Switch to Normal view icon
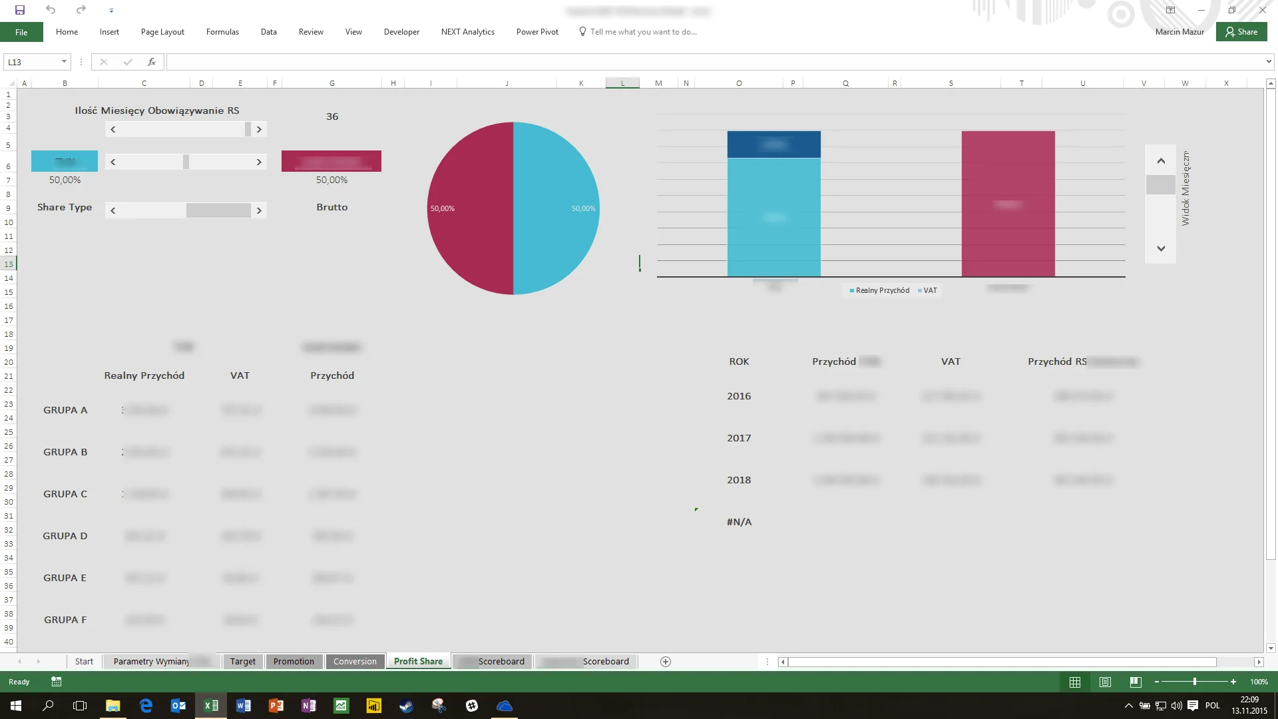This screenshot has height=719, width=1278. pyautogui.click(x=1075, y=682)
